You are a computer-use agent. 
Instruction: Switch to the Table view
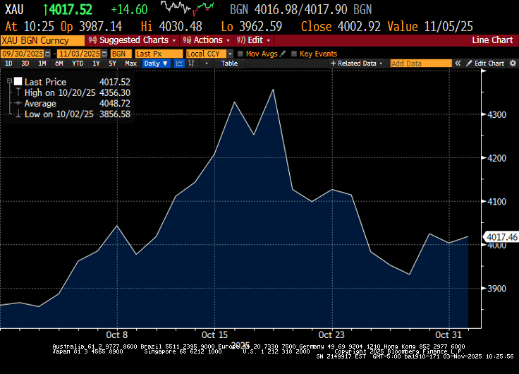tap(229, 64)
